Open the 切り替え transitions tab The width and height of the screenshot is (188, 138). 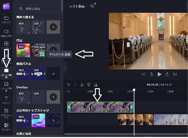6,127
